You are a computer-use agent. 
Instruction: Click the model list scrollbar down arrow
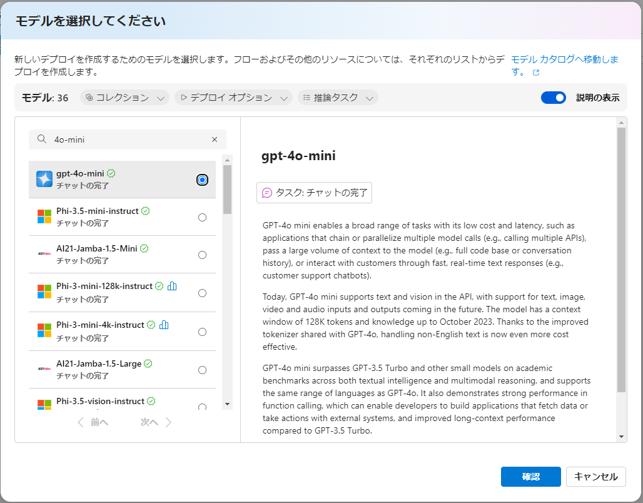click(x=228, y=404)
